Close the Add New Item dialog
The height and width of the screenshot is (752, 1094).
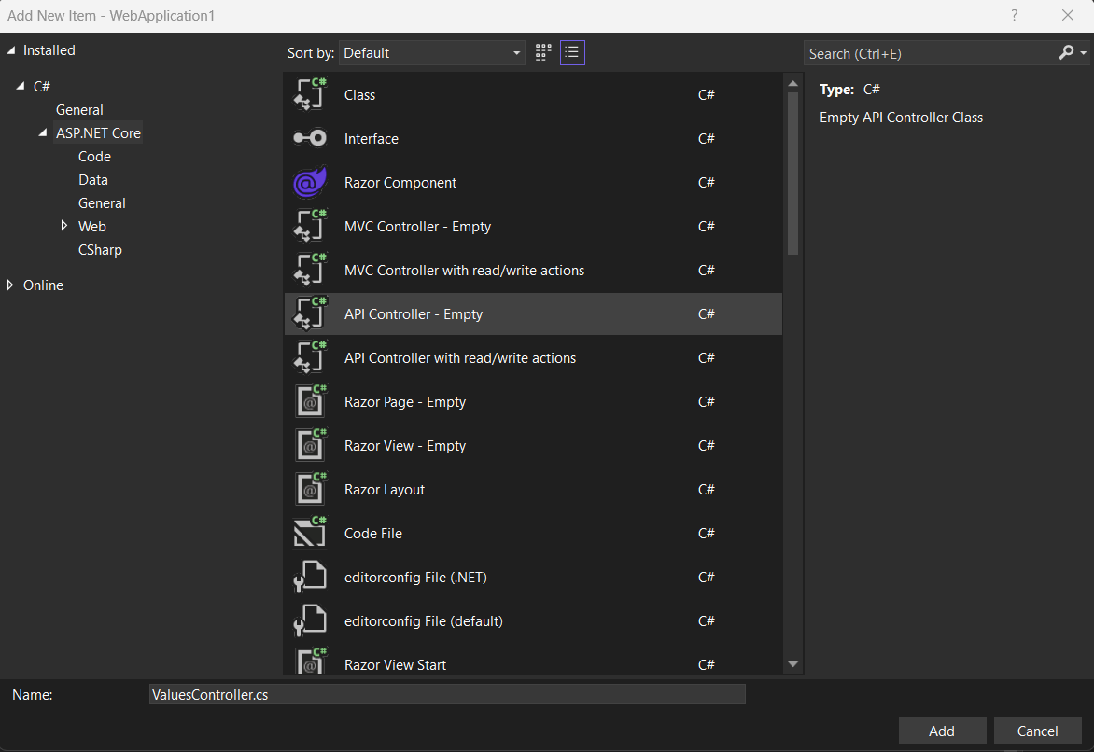pos(1068,15)
